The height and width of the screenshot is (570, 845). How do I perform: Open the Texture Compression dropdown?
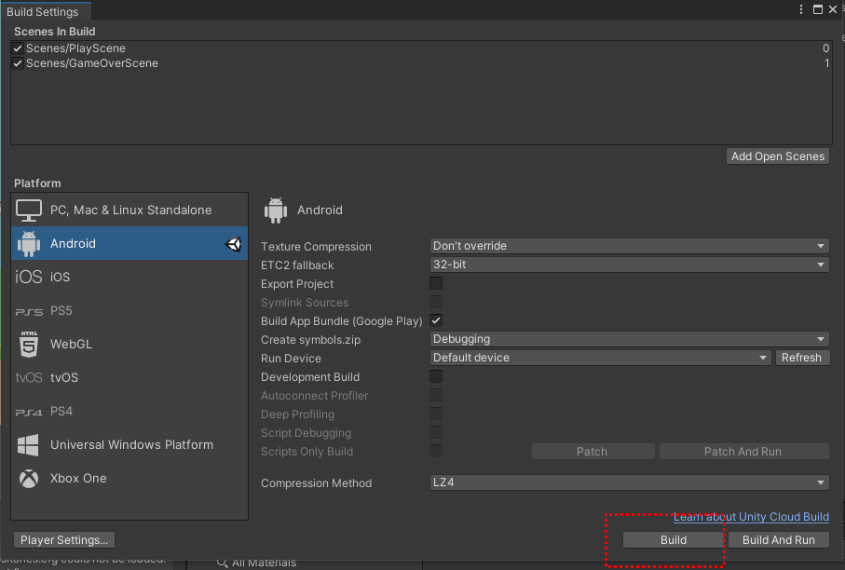point(629,246)
